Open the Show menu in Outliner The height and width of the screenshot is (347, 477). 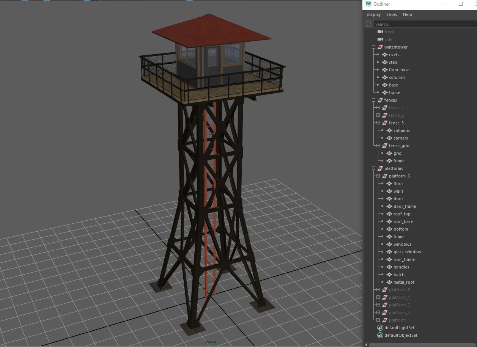[x=392, y=14]
